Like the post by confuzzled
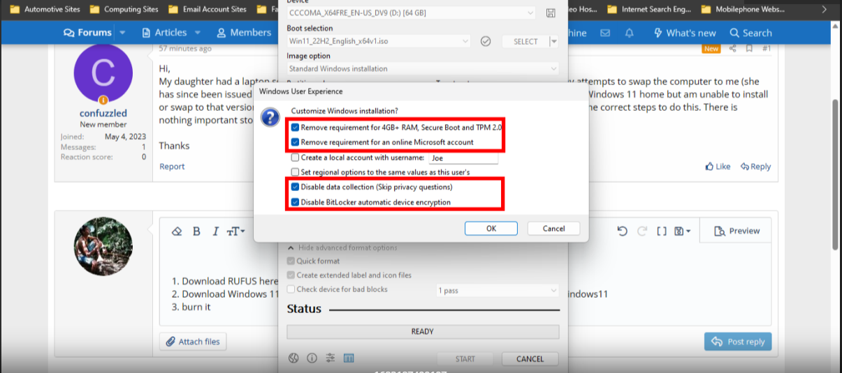The height and width of the screenshot is (373, 842). pos(718,167)
